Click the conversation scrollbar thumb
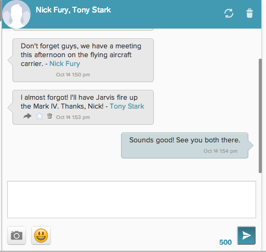This screenshot has width=266, height=252. coord(260,116)
